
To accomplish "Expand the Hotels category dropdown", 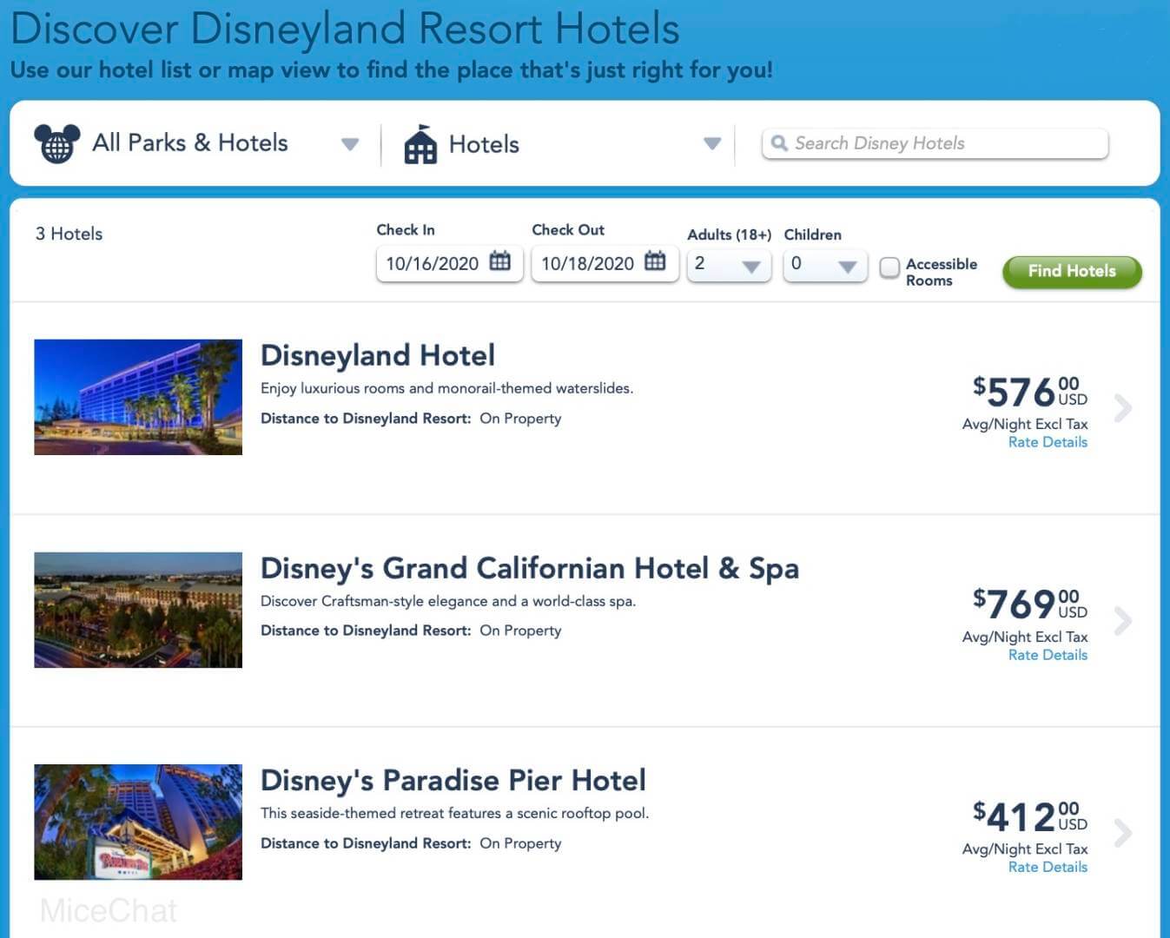I will coord(712,144).
